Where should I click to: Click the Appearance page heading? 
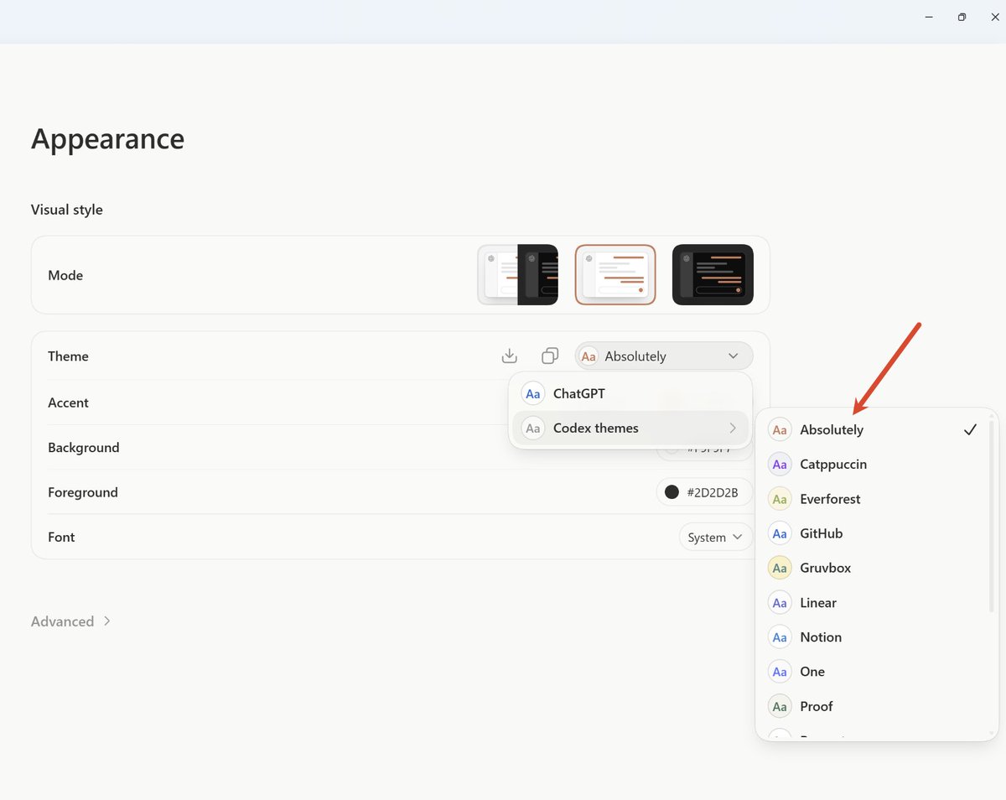click(108, 138)
